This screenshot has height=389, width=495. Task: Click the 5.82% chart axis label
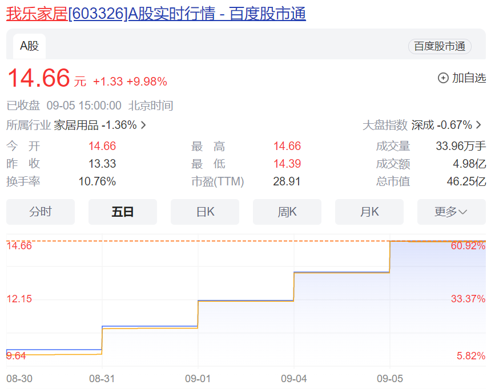pyautogui.click(x=471, y=356)
